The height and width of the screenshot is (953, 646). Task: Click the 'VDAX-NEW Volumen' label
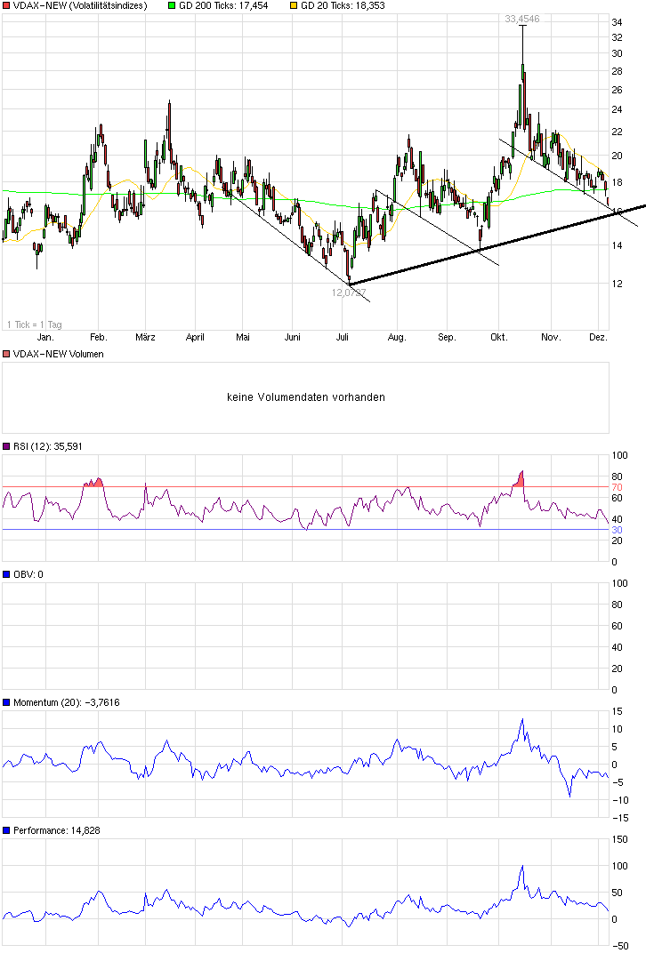pyautogui.click(x=59, y=354)
